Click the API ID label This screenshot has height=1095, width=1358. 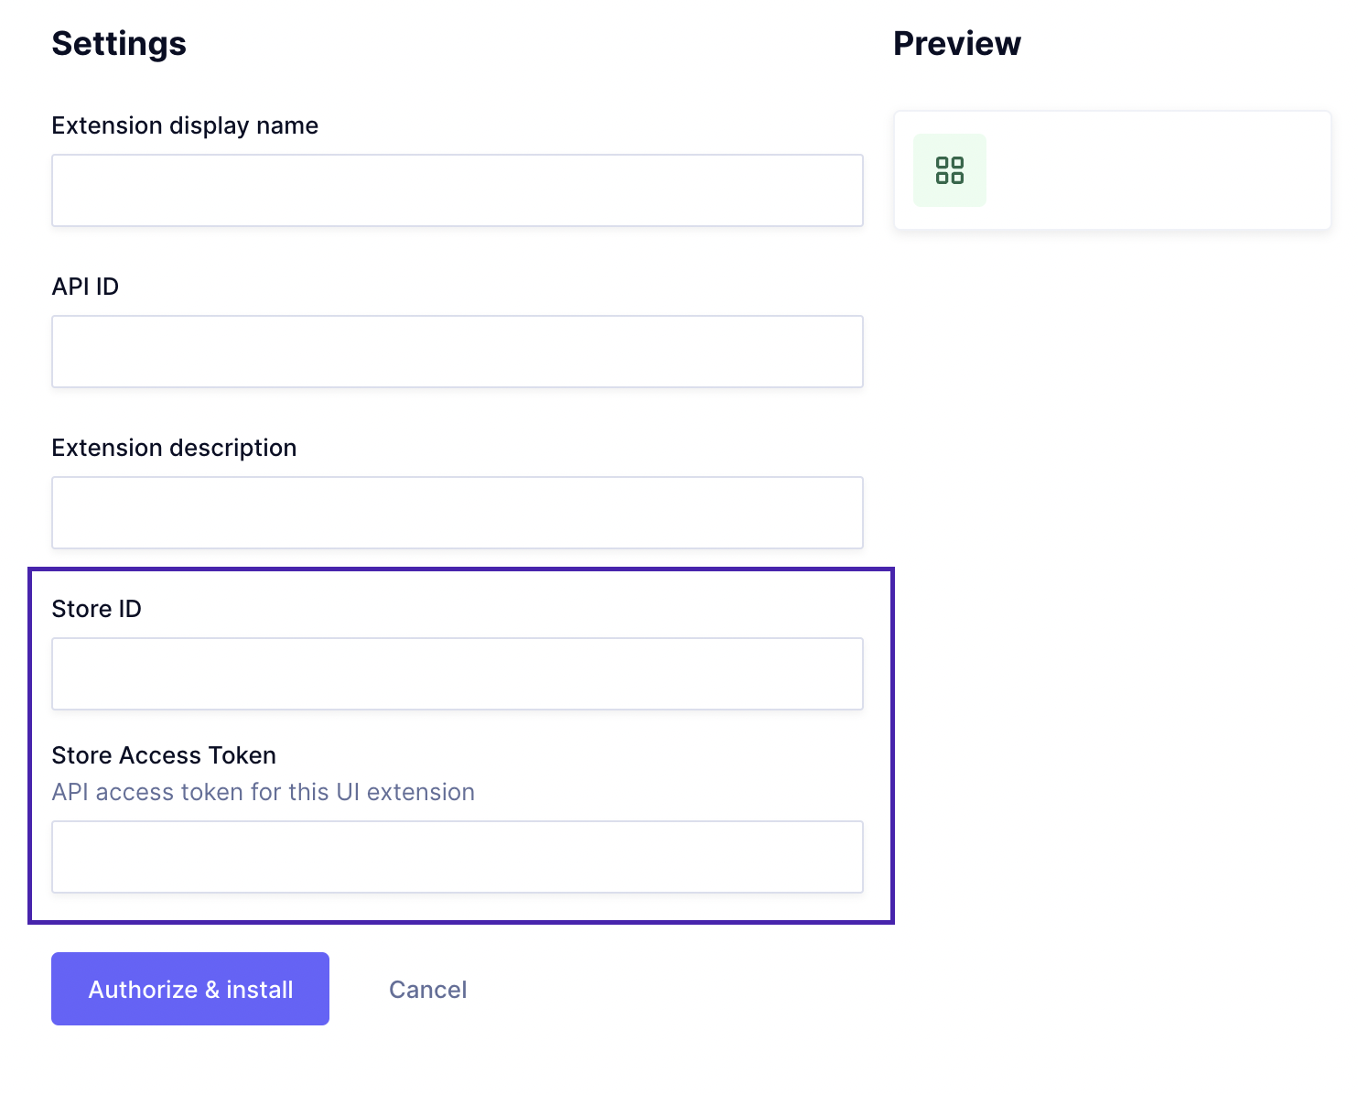pyautogui.click(x=85, y=287)
